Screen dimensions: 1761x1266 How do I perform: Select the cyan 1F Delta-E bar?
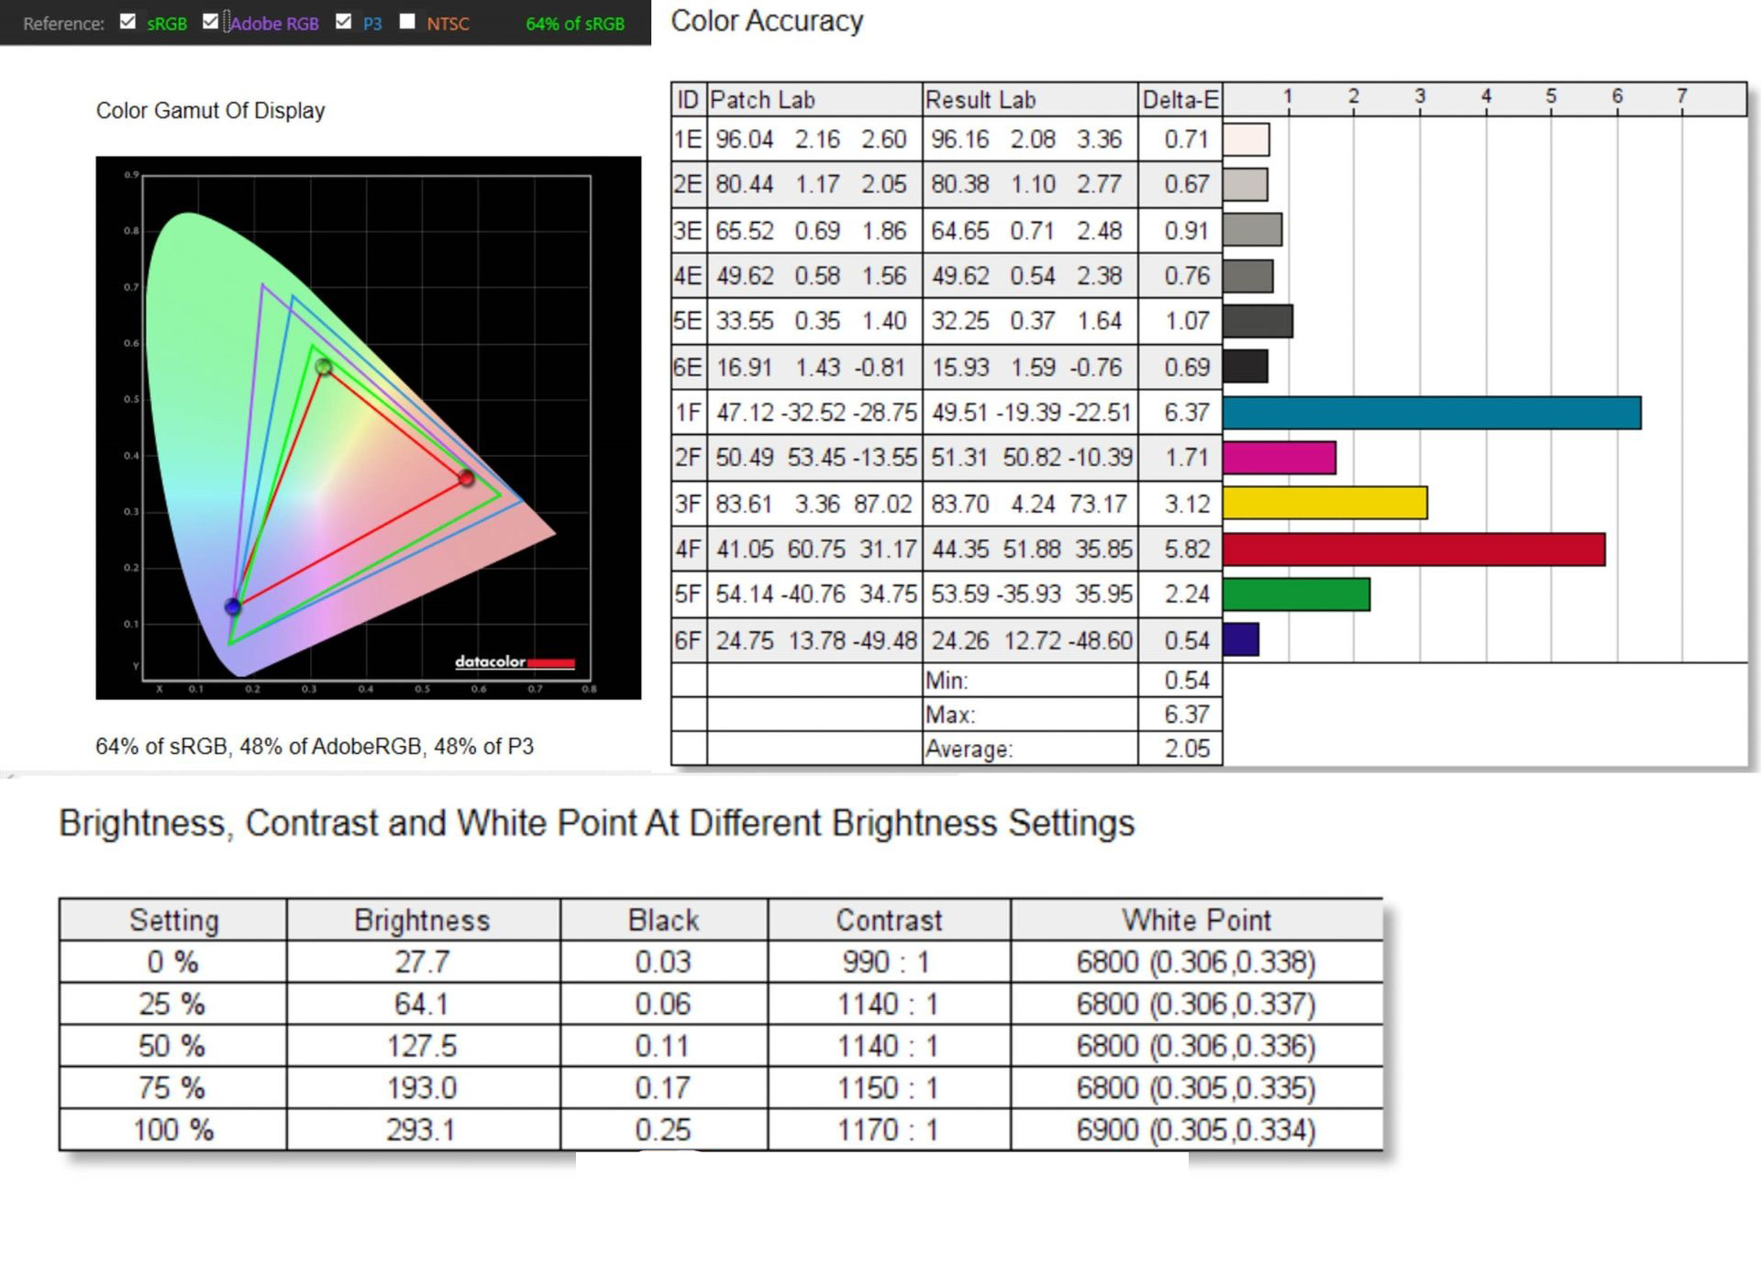(x=1431, y=413)
